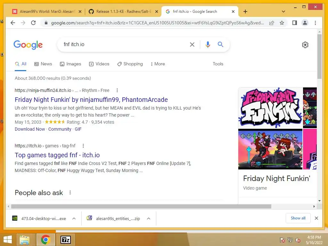Go back using the browser back arrow

pyautogui.click(x=13, y=23)
